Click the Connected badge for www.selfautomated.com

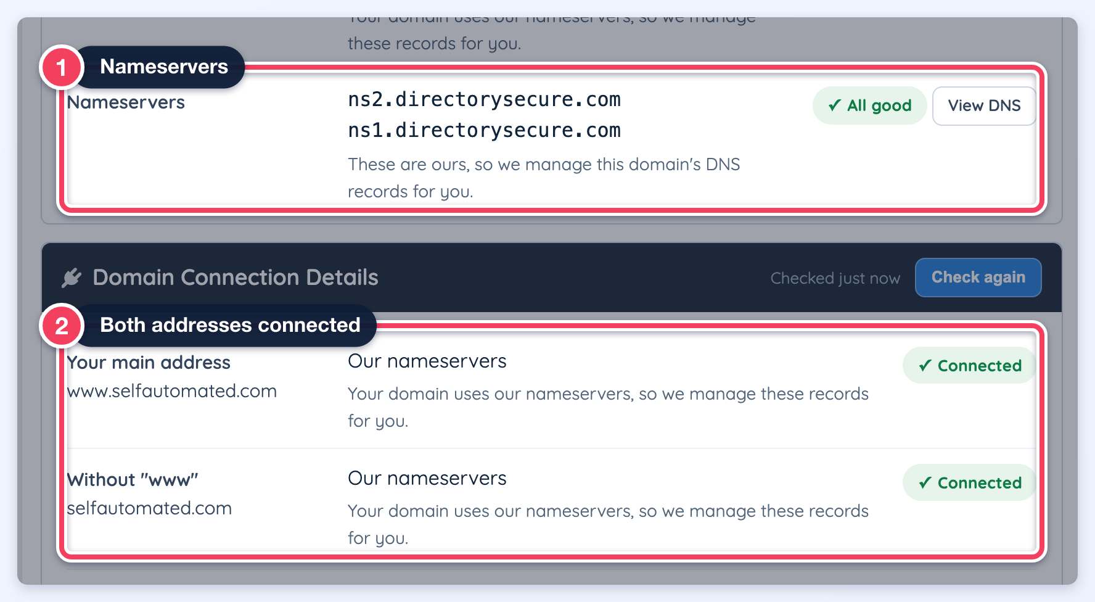coord(970,365)
